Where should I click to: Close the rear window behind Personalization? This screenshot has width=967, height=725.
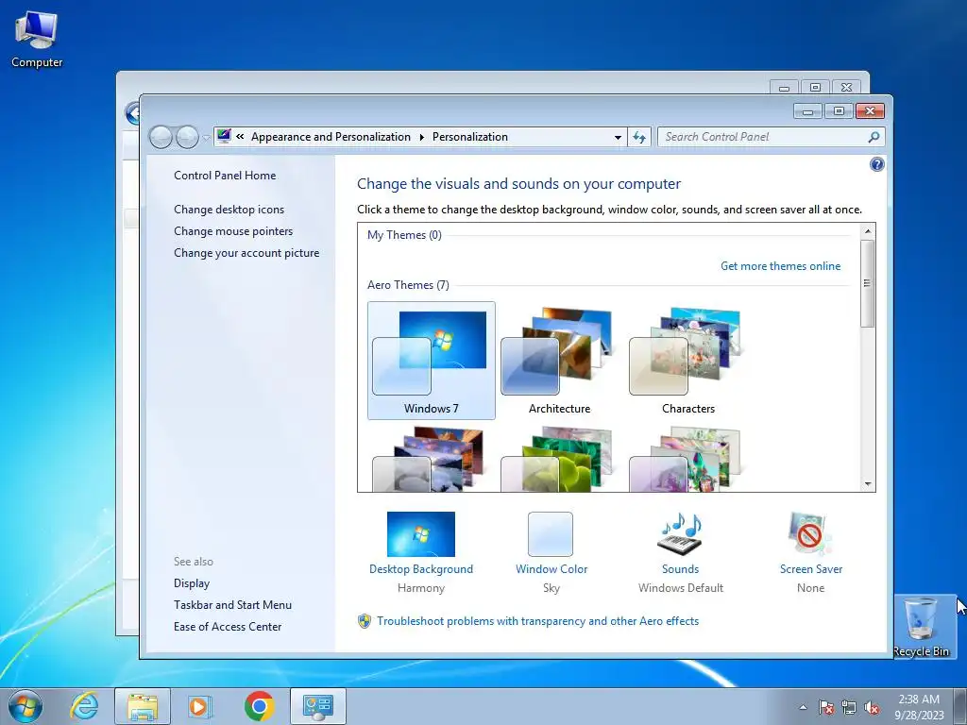(847, 88)
